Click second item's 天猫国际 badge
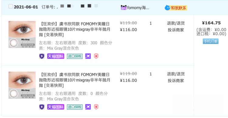Screen dimensions: 228x118 (56, 107)
